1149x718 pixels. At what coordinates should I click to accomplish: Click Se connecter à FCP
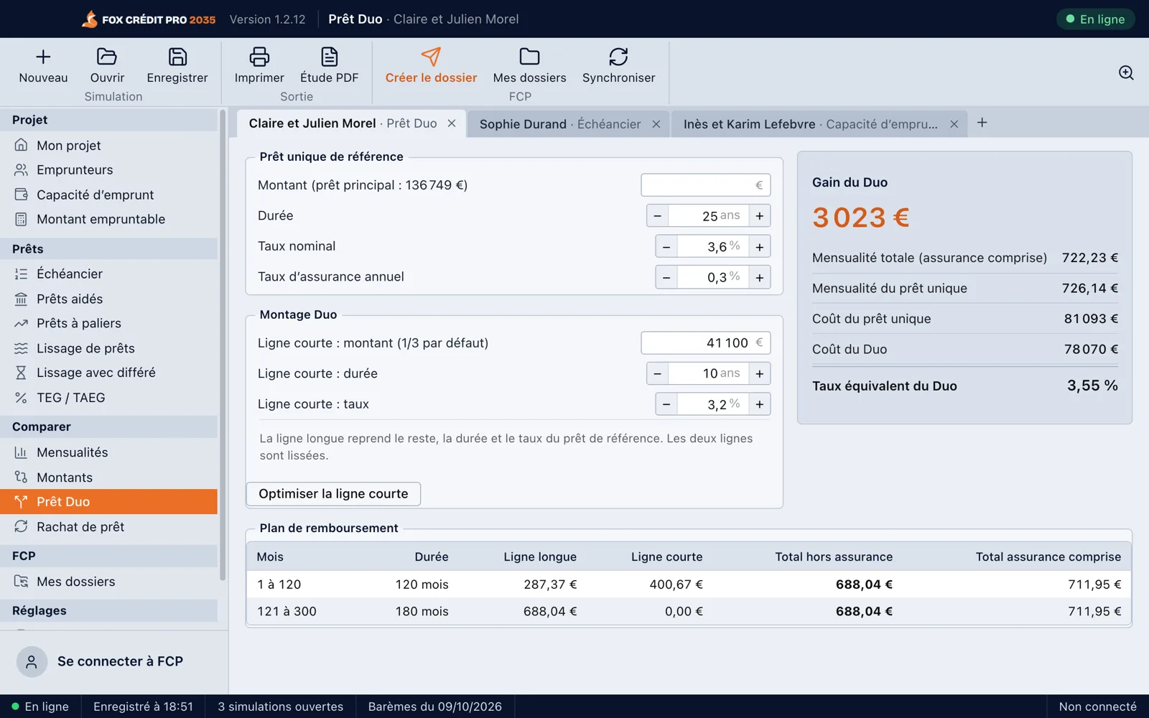[115, 661]
